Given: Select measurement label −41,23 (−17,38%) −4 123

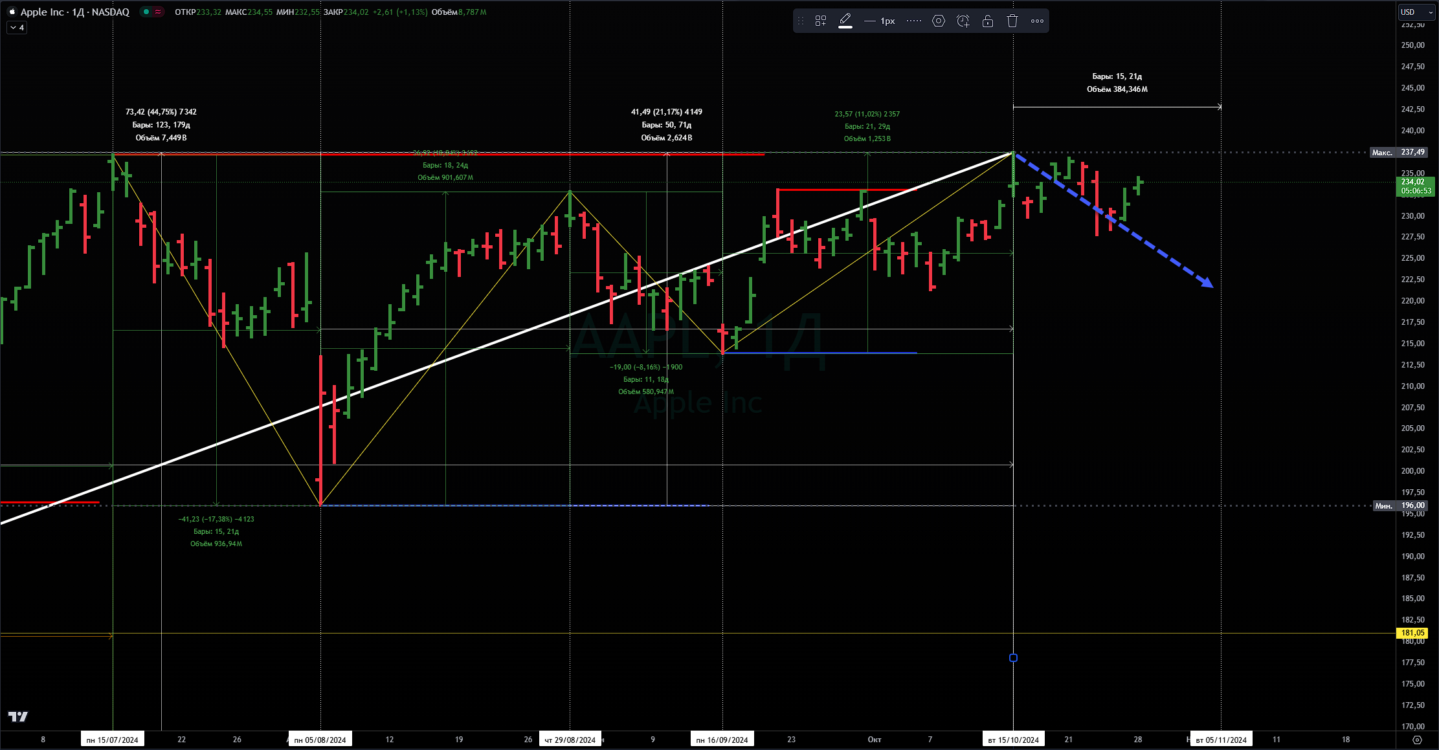Looking at the screenshot, I should (216, 519).
